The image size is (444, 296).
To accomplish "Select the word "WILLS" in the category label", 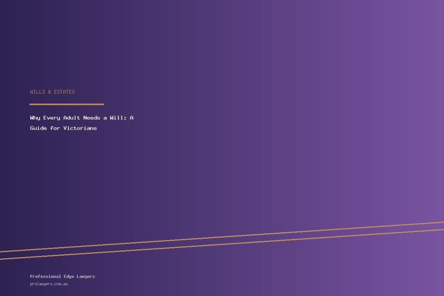I will click(37, 92).
